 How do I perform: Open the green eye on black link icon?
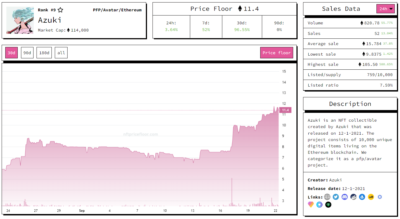[x=328, y=205]
